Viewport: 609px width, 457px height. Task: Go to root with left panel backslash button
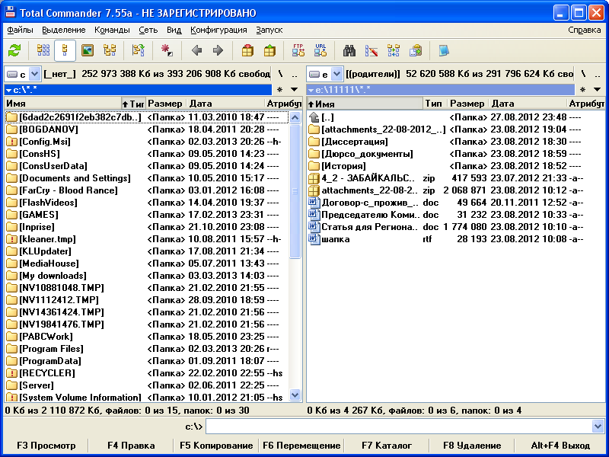point(280,74)
